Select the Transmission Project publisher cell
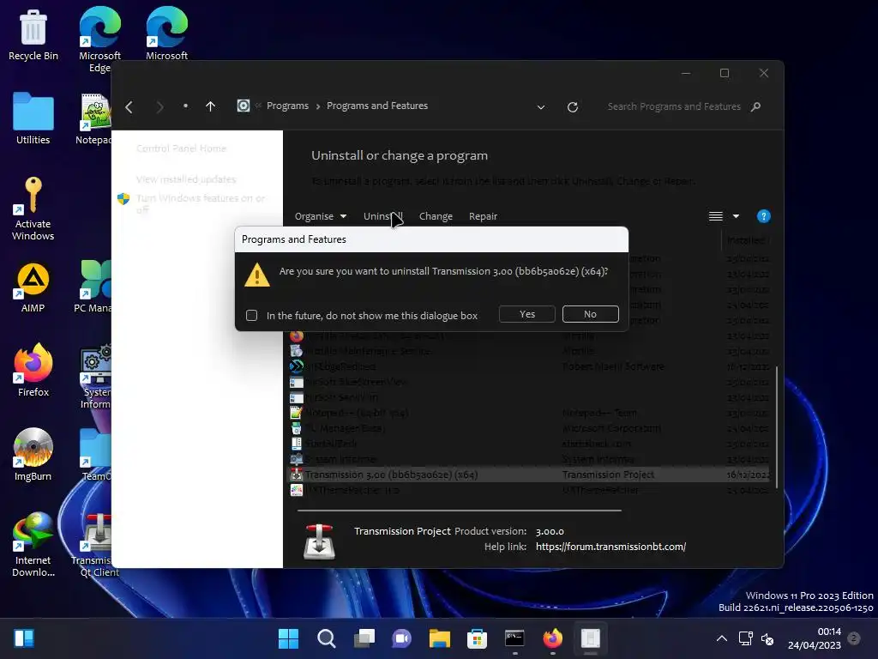 tap(608, 475)
